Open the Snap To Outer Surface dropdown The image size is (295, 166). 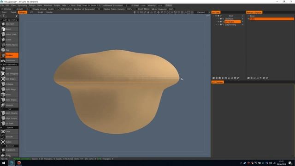91,6
